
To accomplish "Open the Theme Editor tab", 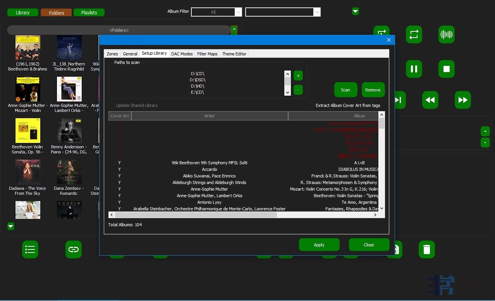I will pos(234,54).
